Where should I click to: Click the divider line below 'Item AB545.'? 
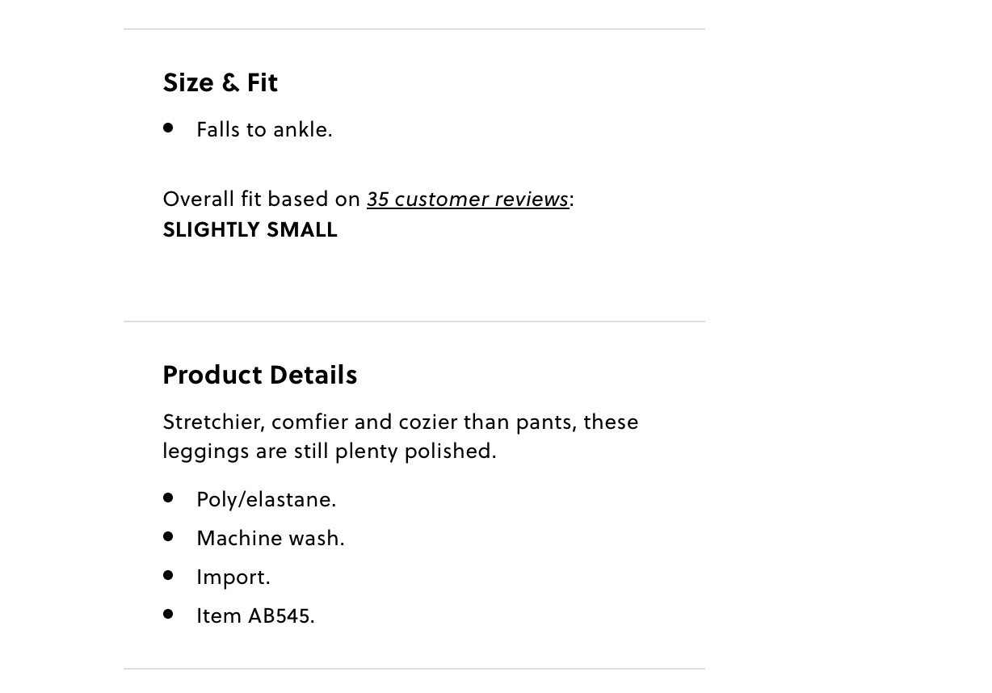pos(414,669)
